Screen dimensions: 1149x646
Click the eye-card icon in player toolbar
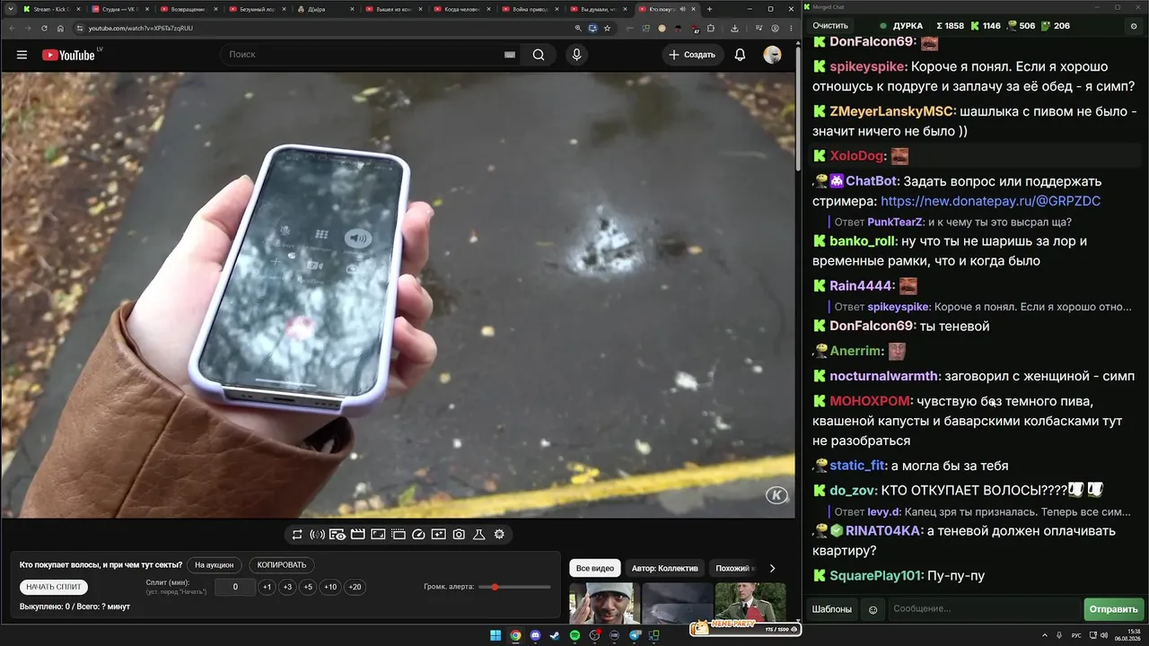point(338,535)
